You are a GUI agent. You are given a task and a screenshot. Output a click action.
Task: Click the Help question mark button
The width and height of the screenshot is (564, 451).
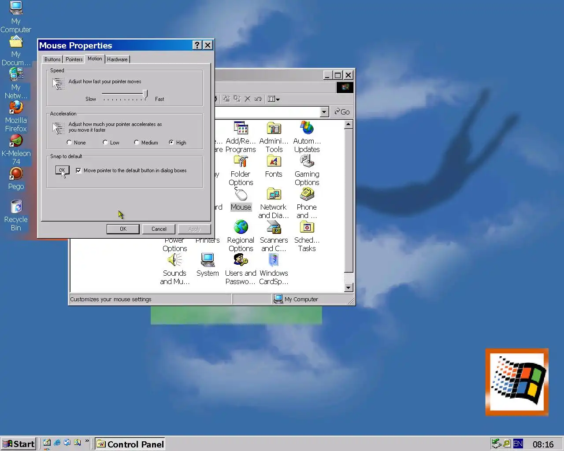coord(197,45)
